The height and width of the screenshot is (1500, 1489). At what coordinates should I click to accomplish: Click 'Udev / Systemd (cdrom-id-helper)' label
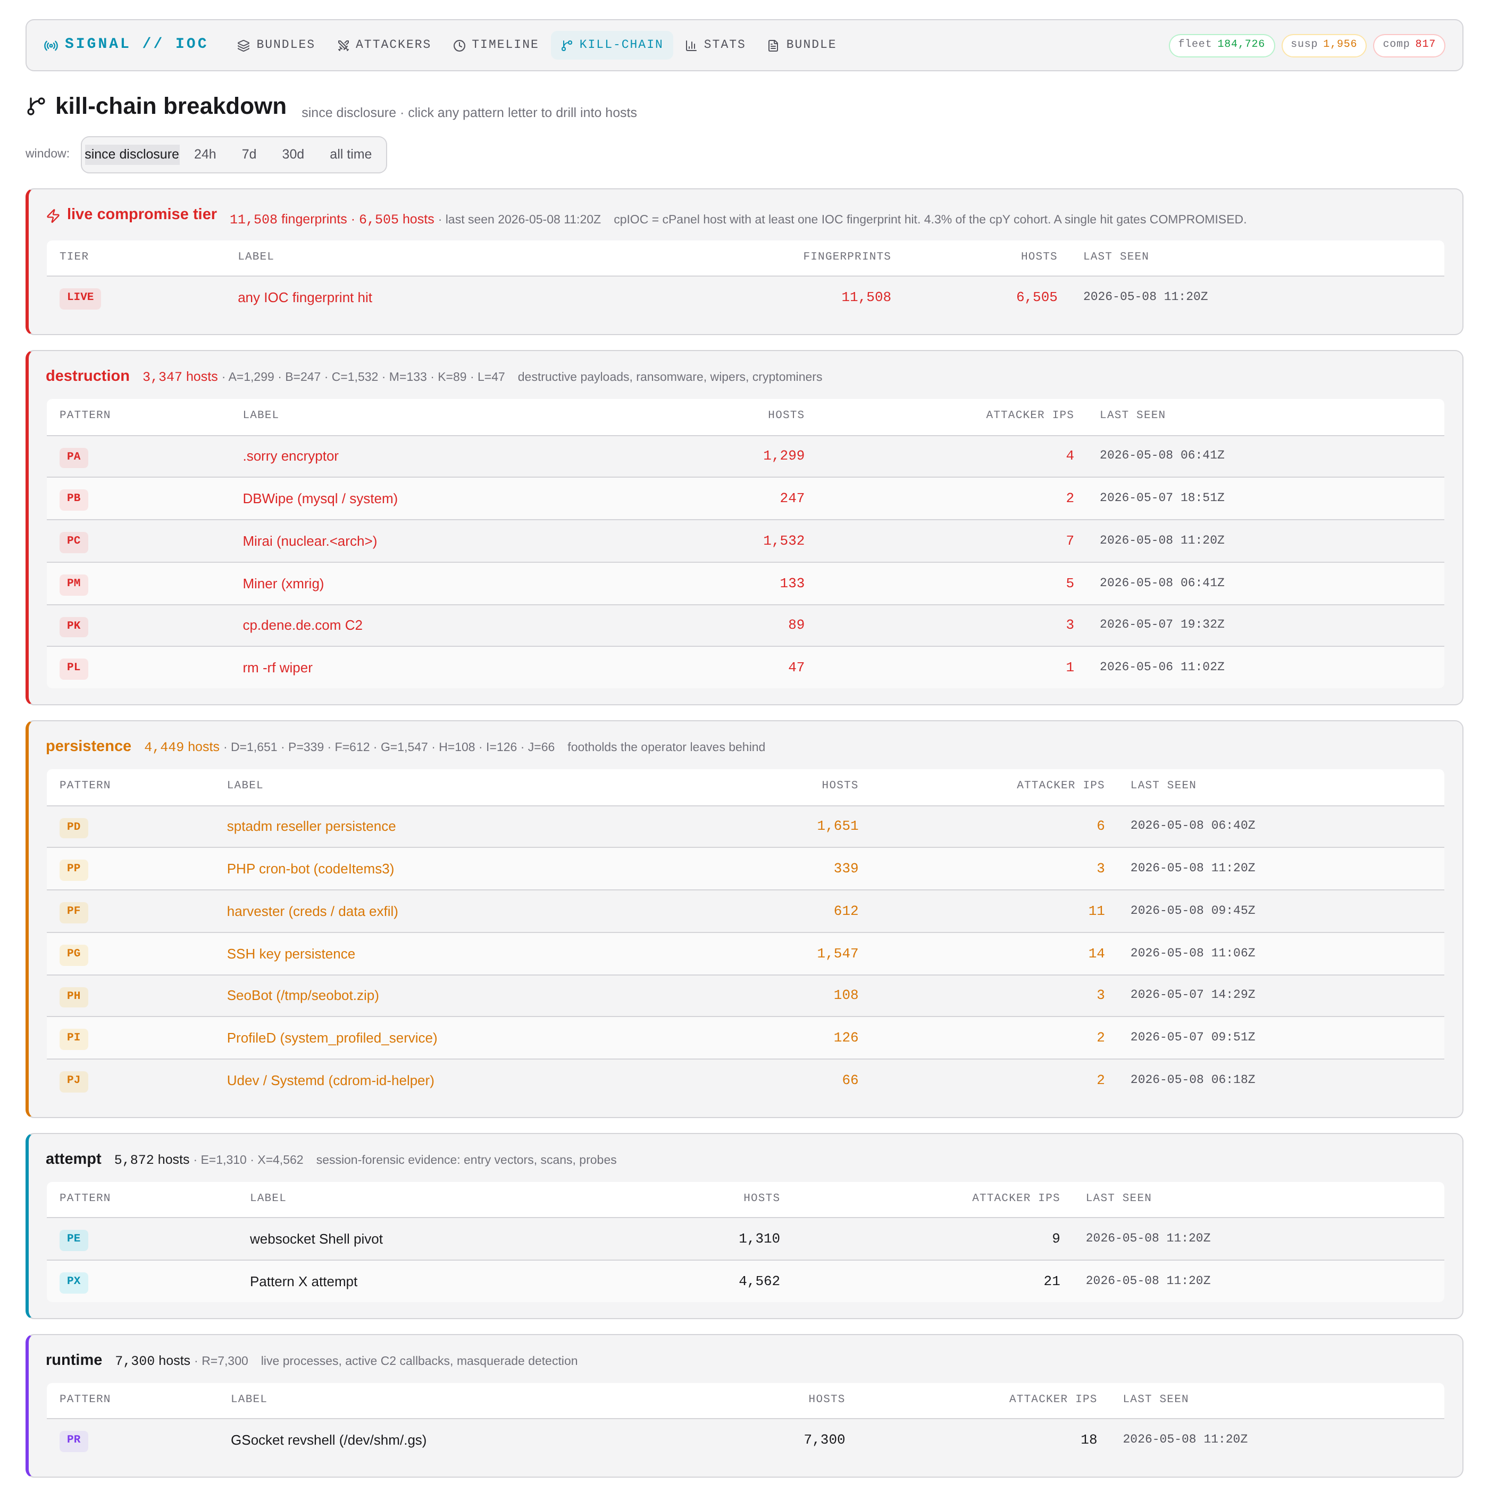tap(331, 1081)
